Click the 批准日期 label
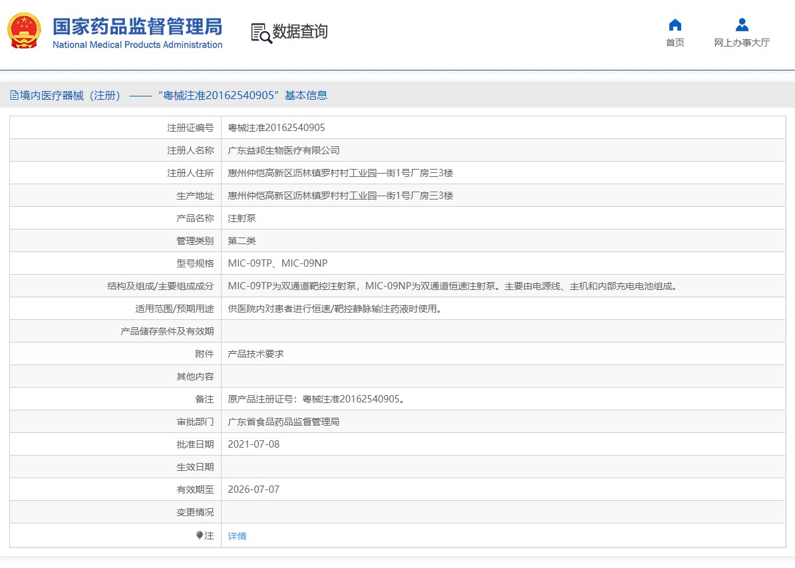Viewport: 795px width, 568px height. 195,444
